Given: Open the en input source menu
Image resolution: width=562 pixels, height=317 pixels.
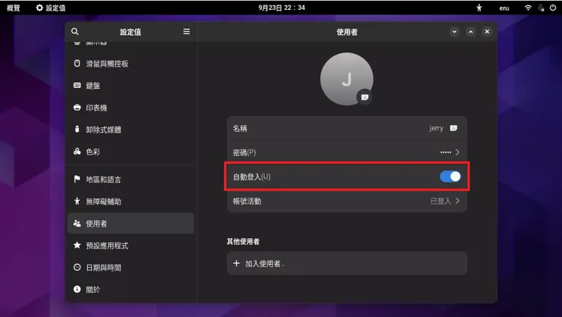Looking at the screenshot, I should (x=504, y=8).
